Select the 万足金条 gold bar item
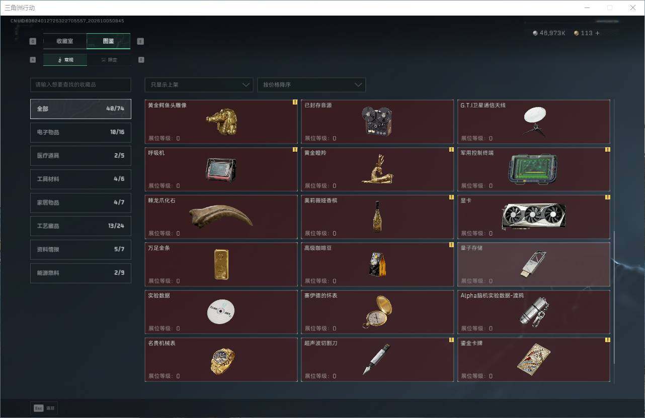This screenshot has height=418, width=645. click(x=221, y=264)
